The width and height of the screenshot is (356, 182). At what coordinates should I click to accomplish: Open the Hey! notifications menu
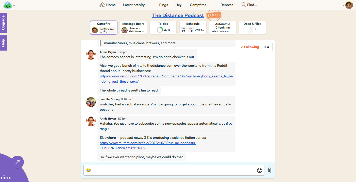coord(179,5)
